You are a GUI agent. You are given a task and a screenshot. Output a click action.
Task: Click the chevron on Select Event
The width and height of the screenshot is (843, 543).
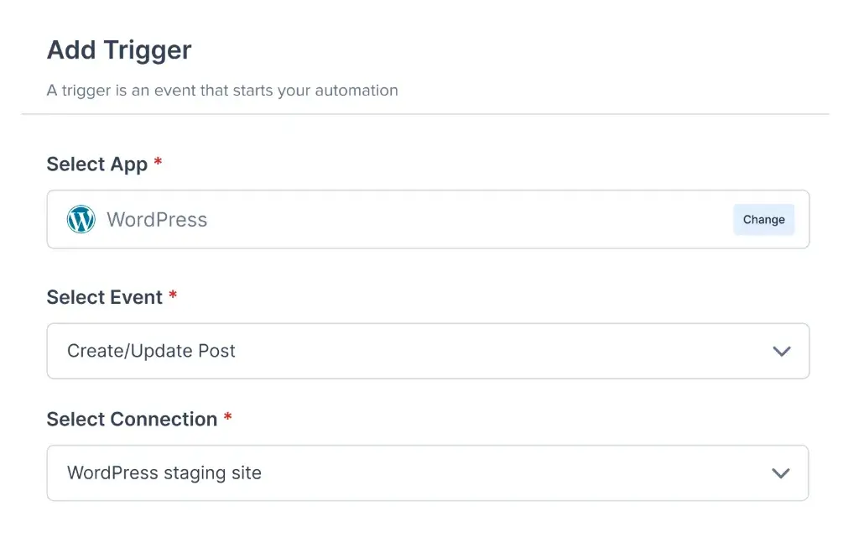click(781, 351)
